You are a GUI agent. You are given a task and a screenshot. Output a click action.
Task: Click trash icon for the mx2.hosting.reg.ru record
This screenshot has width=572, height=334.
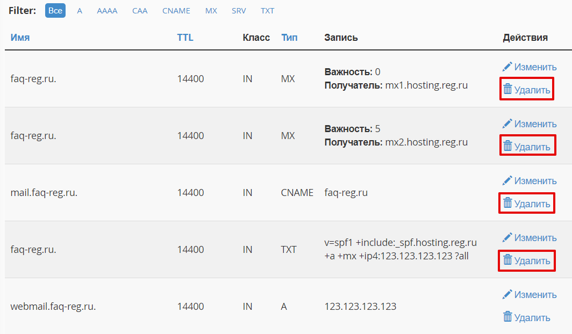click(x=507, y=147)
